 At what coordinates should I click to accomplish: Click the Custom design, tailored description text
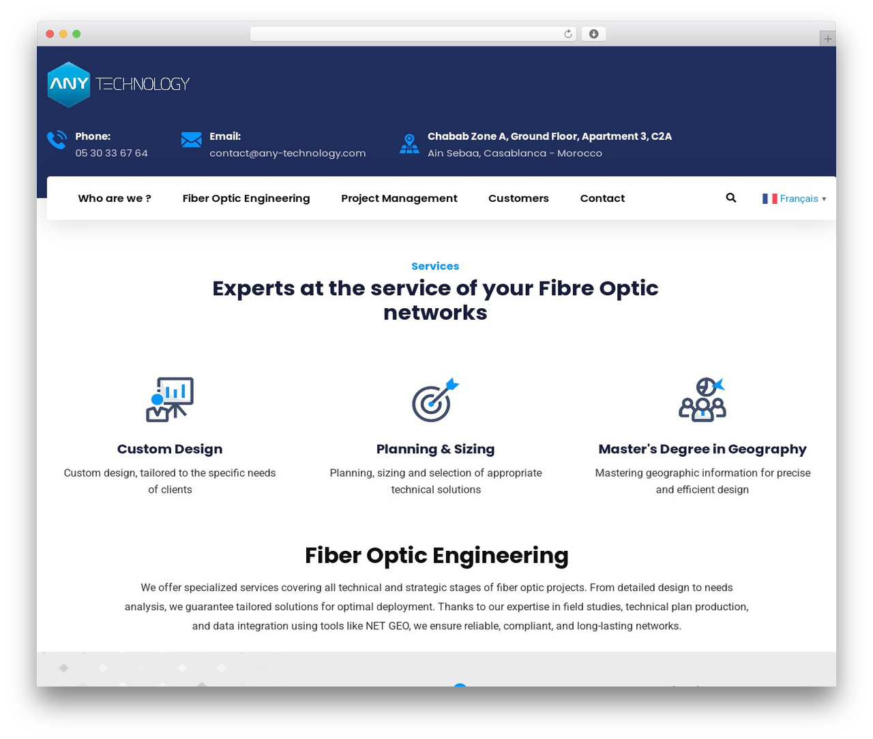170,481
